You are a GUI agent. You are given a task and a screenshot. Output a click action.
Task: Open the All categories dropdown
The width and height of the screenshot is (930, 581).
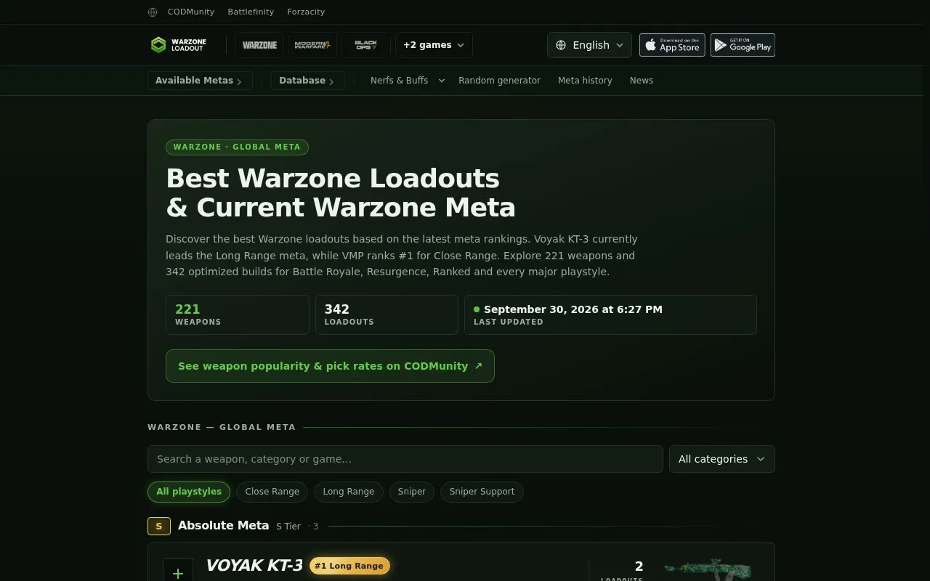[722, 459]
